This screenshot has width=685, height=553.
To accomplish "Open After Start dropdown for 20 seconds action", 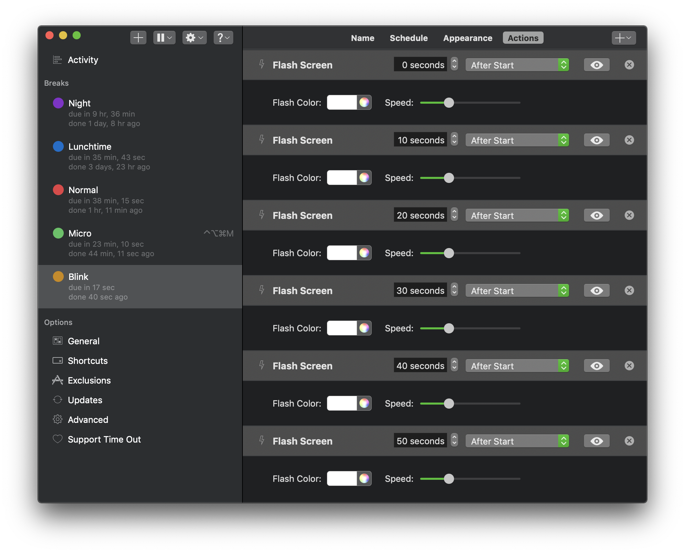I will [x=517, y=216].
